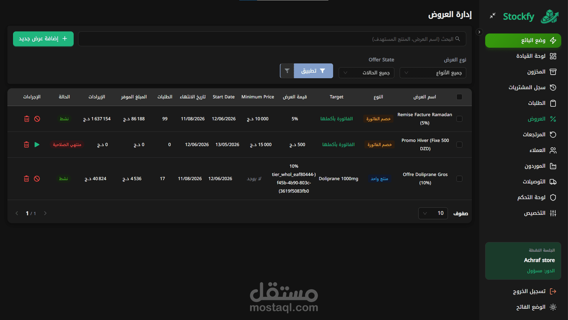Click the search magnifier icon
Screen dimensions: 568x320
[458, 39]
